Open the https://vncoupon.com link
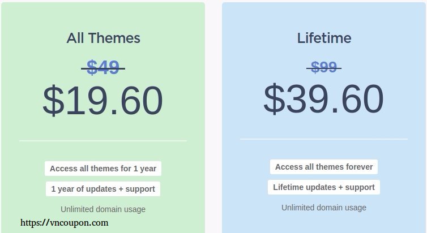Screen dimensions: 427x233 [x=64, y=223]
